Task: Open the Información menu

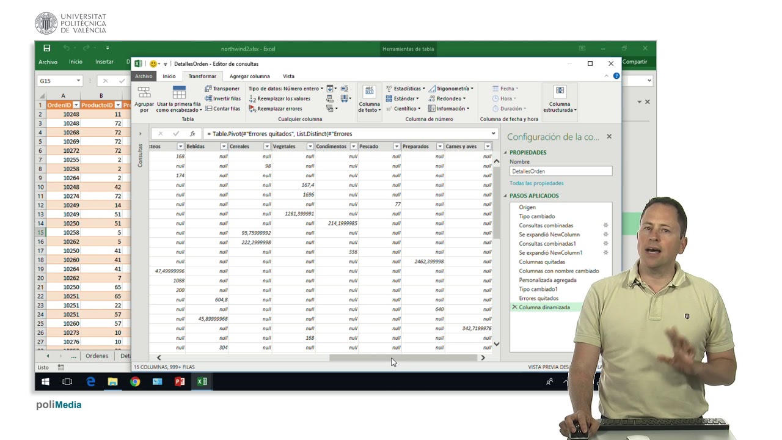Action: coord(449,108)
